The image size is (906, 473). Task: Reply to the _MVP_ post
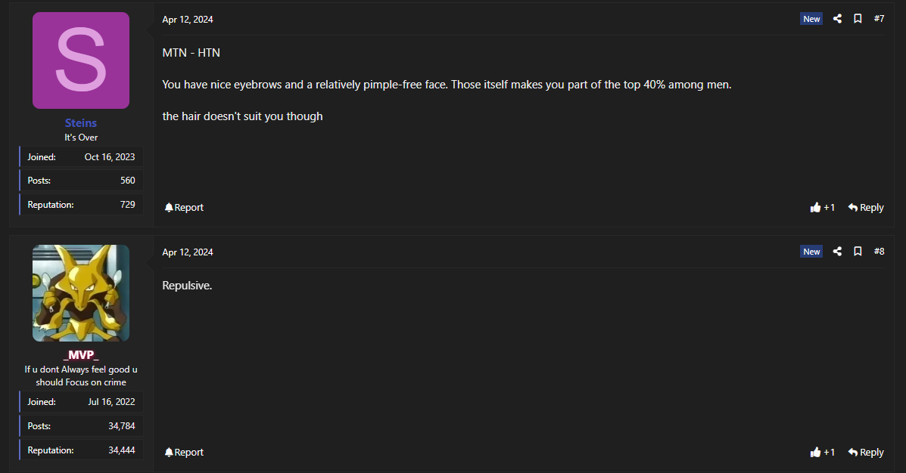pos(866,452)
